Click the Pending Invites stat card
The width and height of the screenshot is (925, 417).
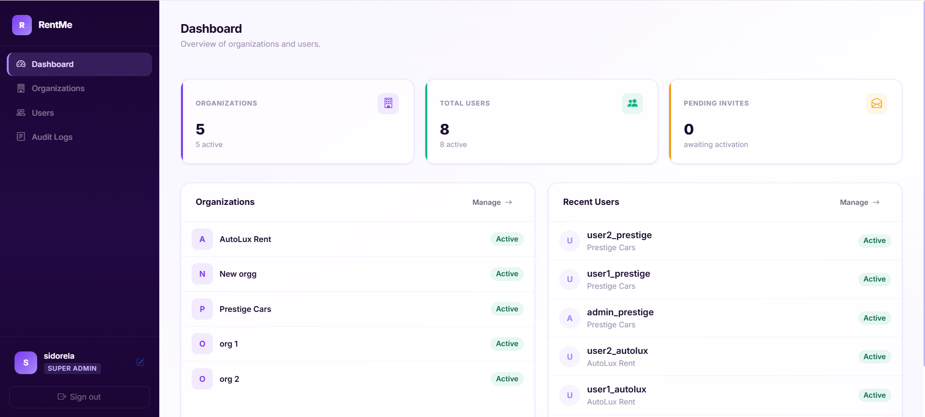click(x=785, y=121)
